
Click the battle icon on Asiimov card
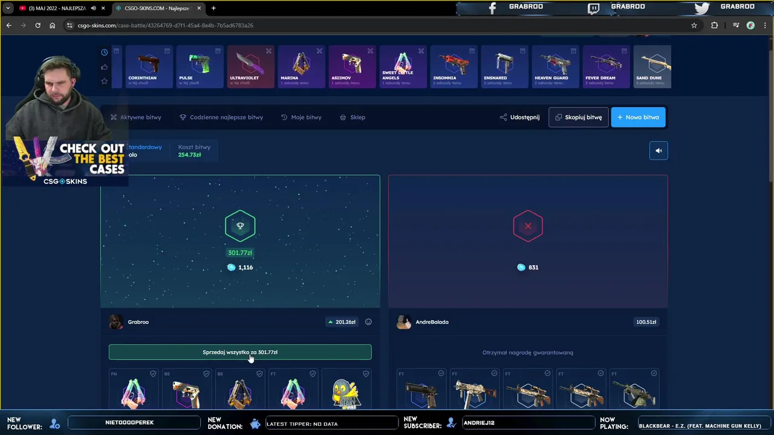(x=370, y=51)
